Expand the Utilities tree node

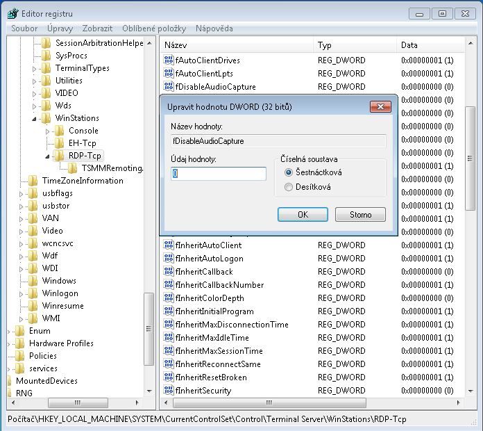point(34,81)
